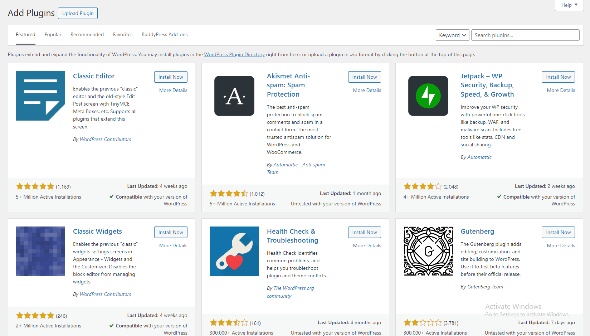Click the Akismet Anti-spam plugin icon
Screen dimensions: 590x336
point(234,96)
